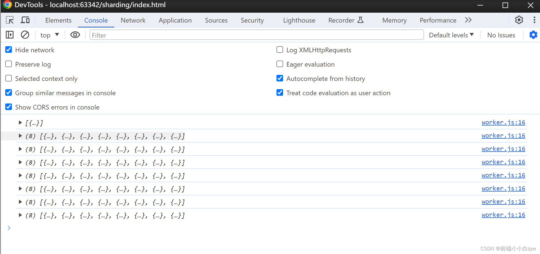Click the Chrome logo in the title bar
The image size is (540, 254).
[x=7, y=5]
